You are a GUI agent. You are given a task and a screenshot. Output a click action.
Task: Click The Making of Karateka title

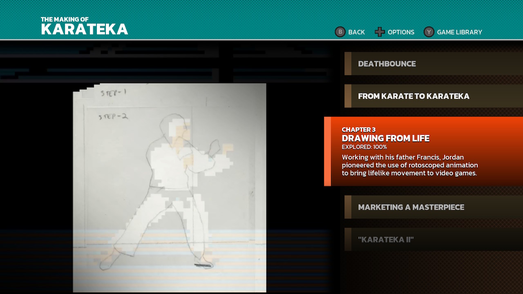click(85, 26)
